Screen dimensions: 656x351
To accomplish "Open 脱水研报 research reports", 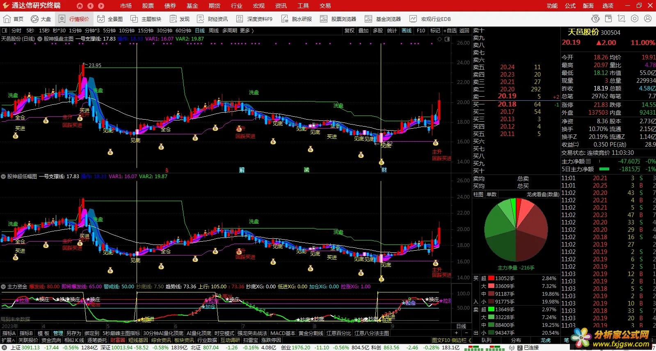I will pos(297,19).
